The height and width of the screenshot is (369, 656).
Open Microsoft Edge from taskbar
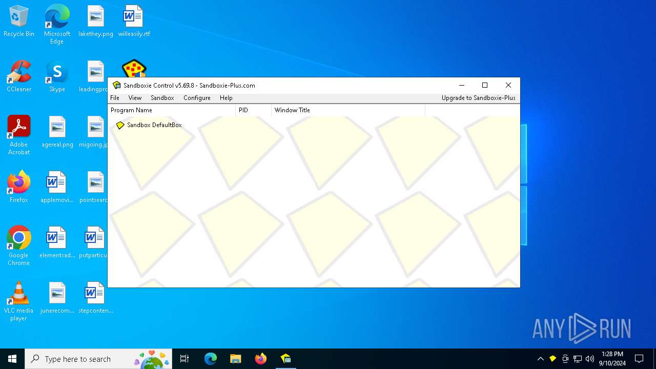point(211,359)
